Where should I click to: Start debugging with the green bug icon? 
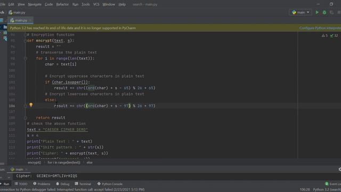click(324, 12)
